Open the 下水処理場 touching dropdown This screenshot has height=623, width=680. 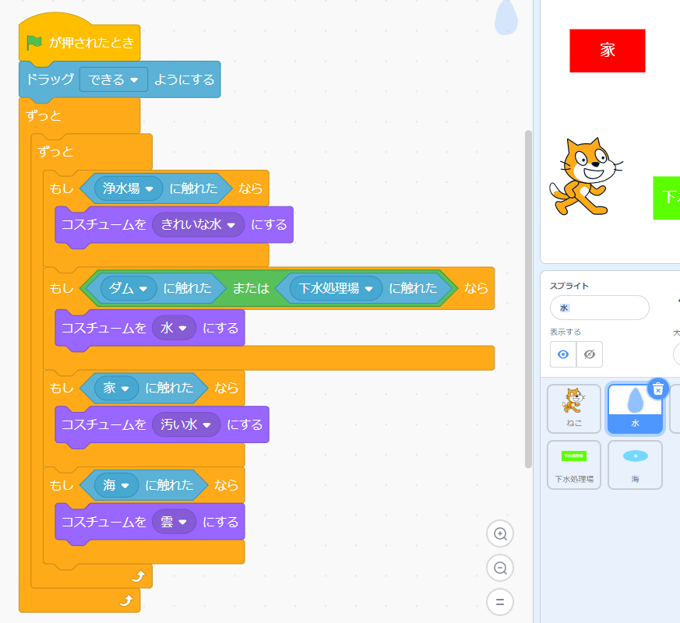[x=336, y=288]
